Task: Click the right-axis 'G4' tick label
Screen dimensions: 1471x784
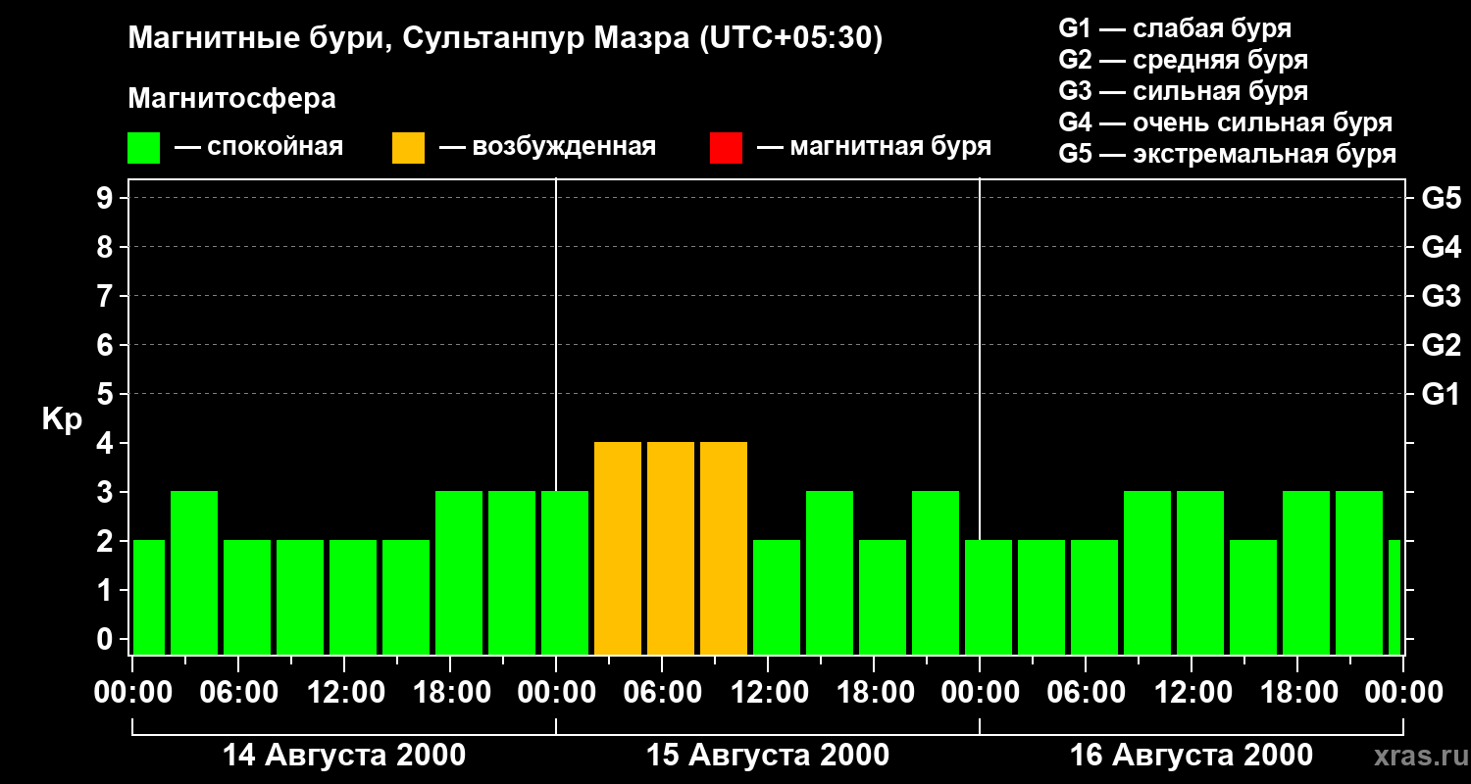Action: click(1441, 247)
